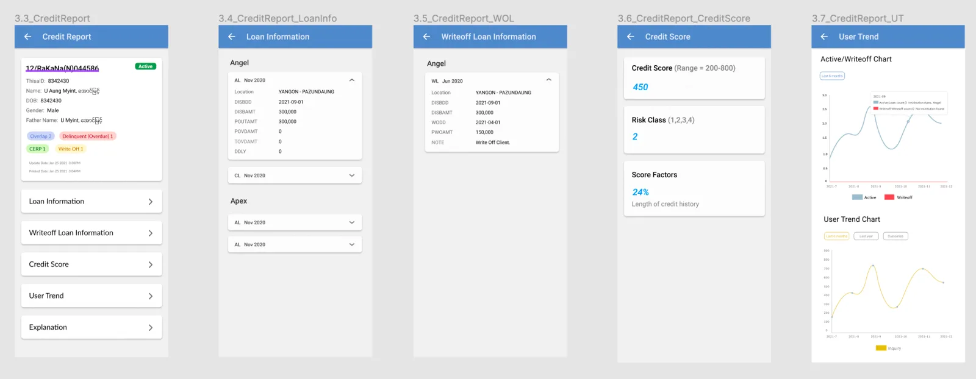The width and height of the screenshot is (976, 379).
Task: Click the credit score value 450
Action: pos(640,87)
